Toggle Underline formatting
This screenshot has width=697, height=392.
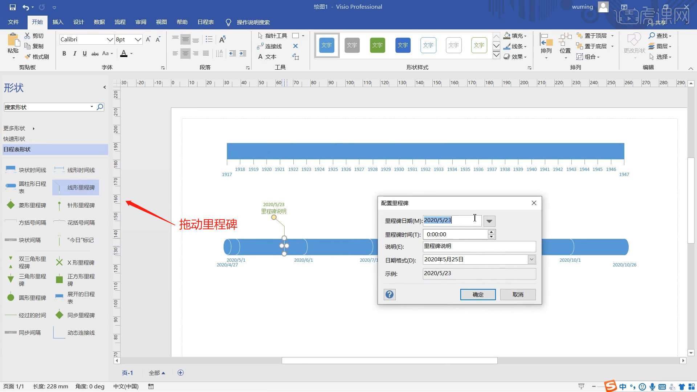[85, 53]
